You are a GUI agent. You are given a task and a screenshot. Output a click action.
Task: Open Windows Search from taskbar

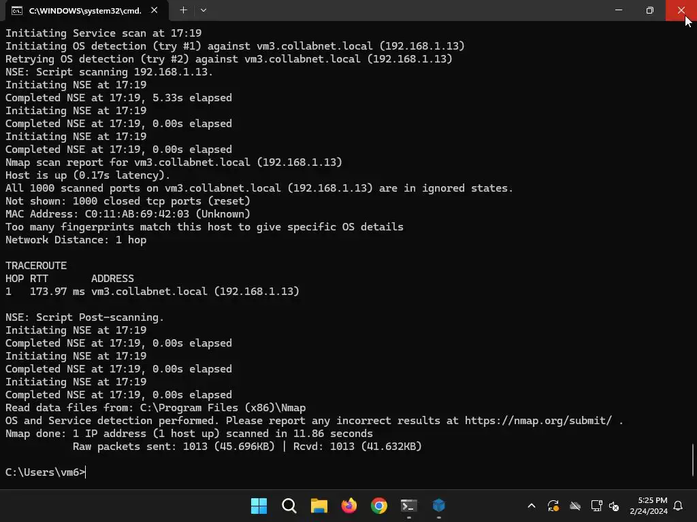coord(289,506)
